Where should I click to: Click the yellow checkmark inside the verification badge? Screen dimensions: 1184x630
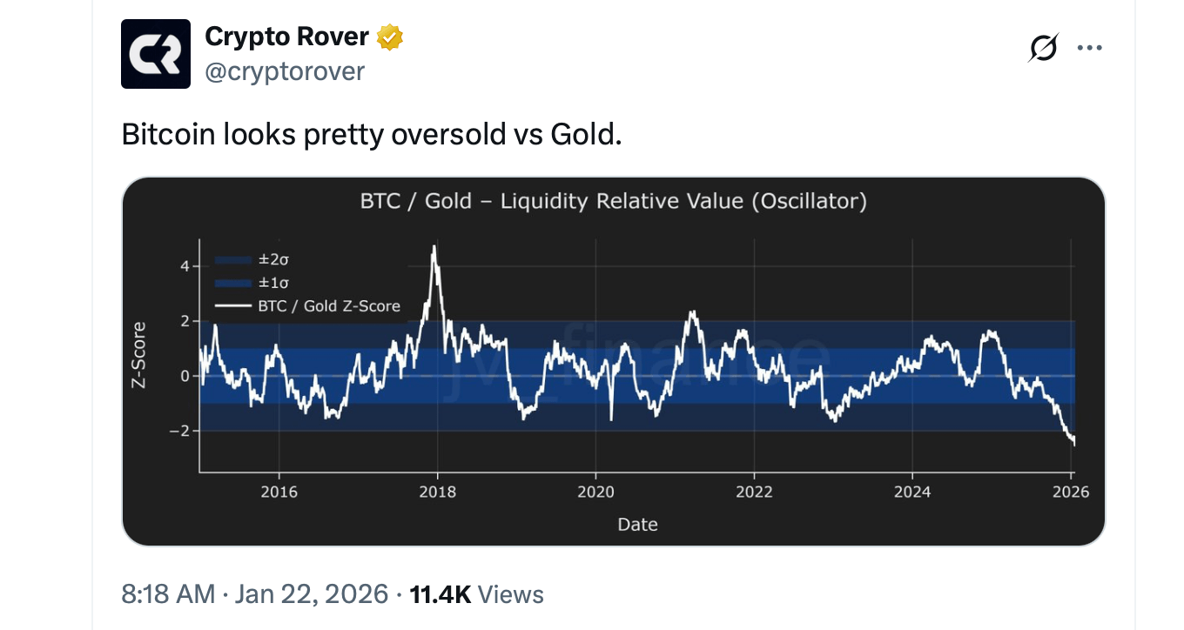(x=390, y=37)
